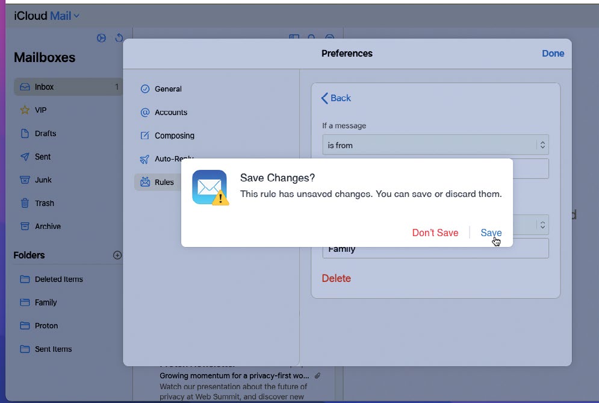The width and height of the screenshot is (599, 403).
Task: Click the Family folder name field
Action: pos(435,249)
